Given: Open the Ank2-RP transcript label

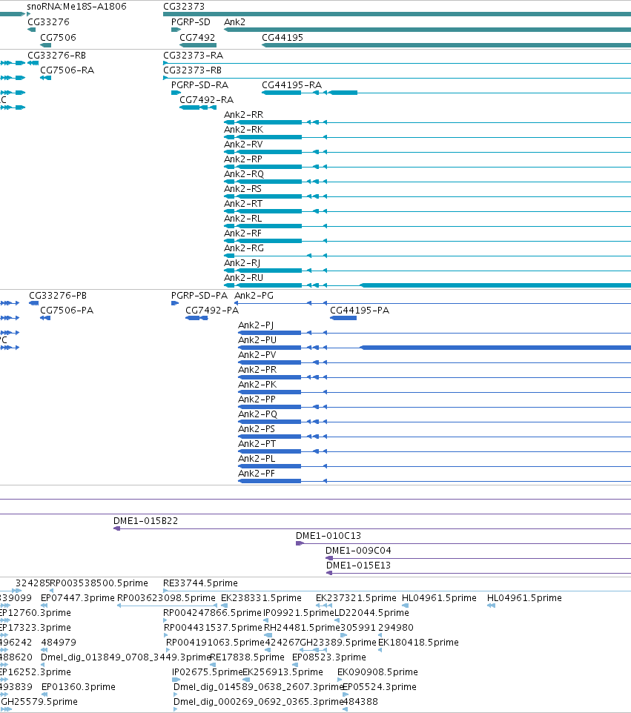Looking at the screenshot, I should click(x=243, y=159).
